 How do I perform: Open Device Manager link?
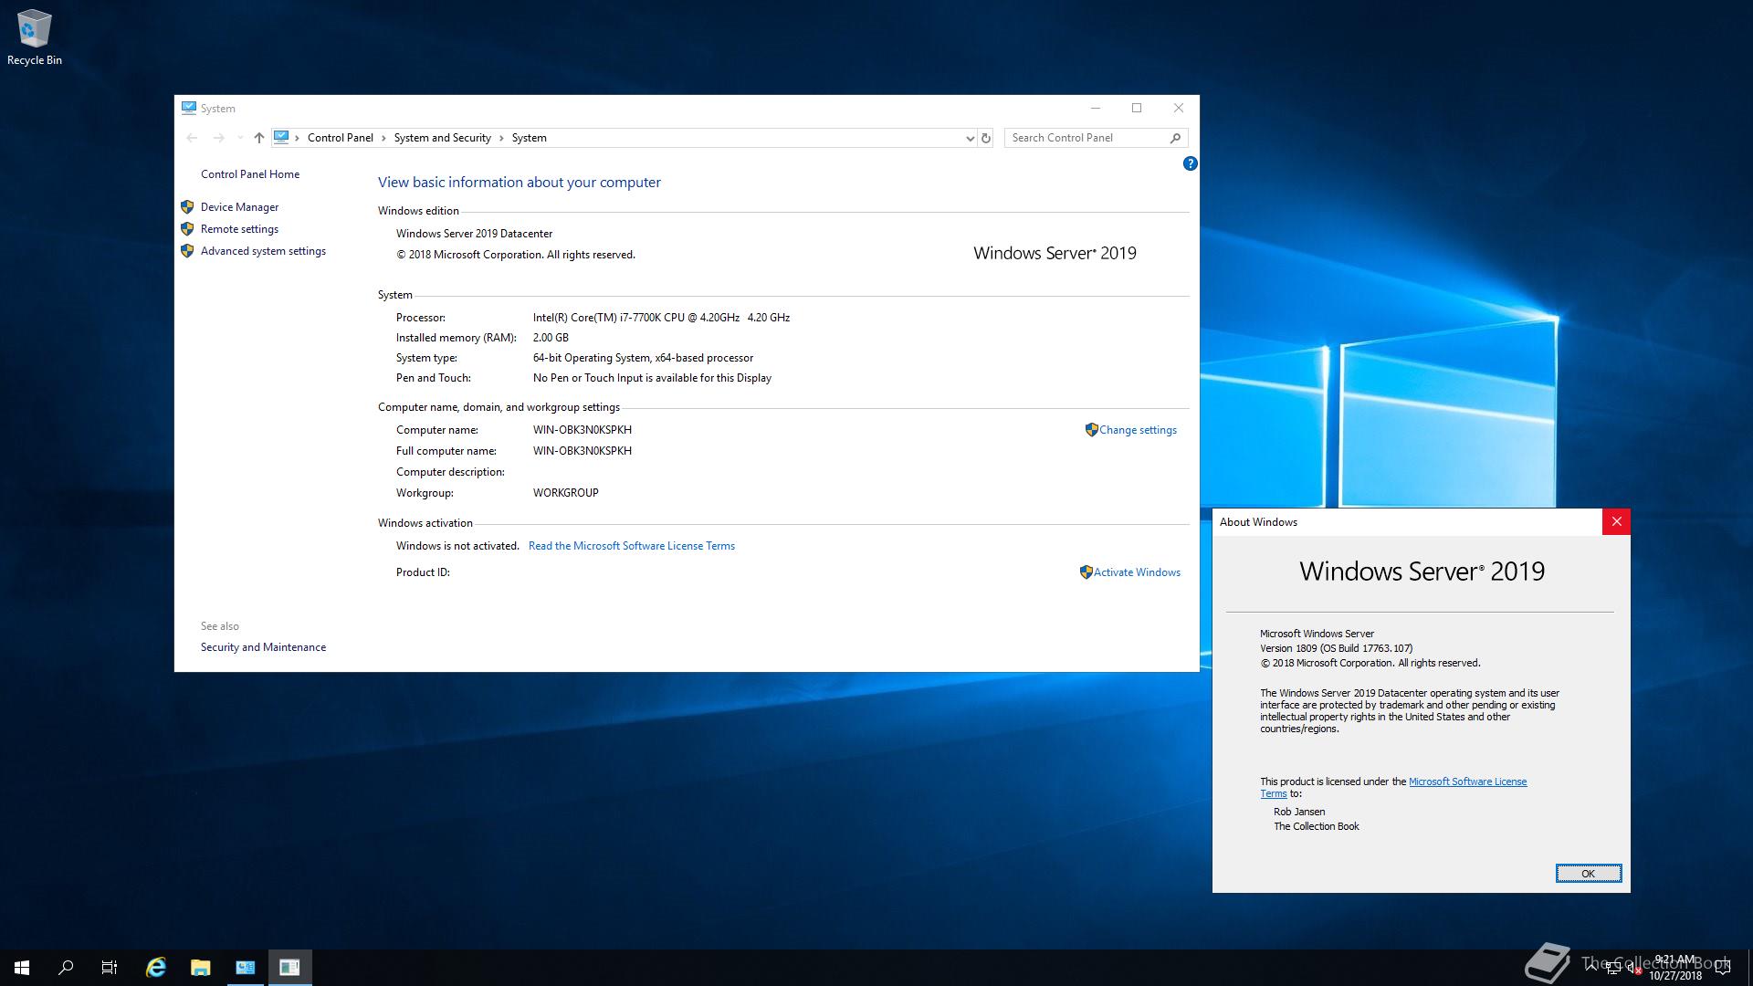[240, 207]
